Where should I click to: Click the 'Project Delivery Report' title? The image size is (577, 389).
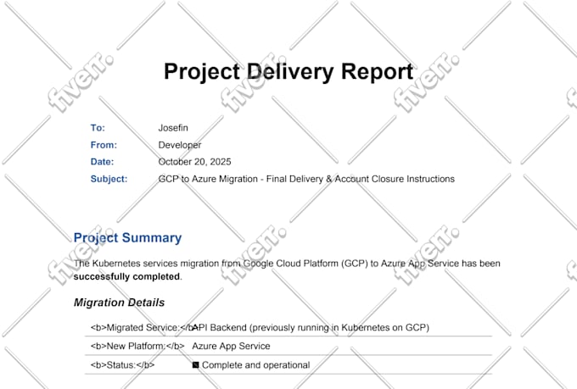click(x=288, y=72)
